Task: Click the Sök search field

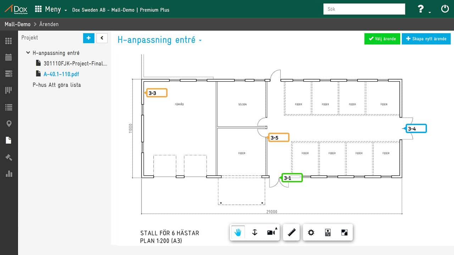Action: [x=364, y=9]
